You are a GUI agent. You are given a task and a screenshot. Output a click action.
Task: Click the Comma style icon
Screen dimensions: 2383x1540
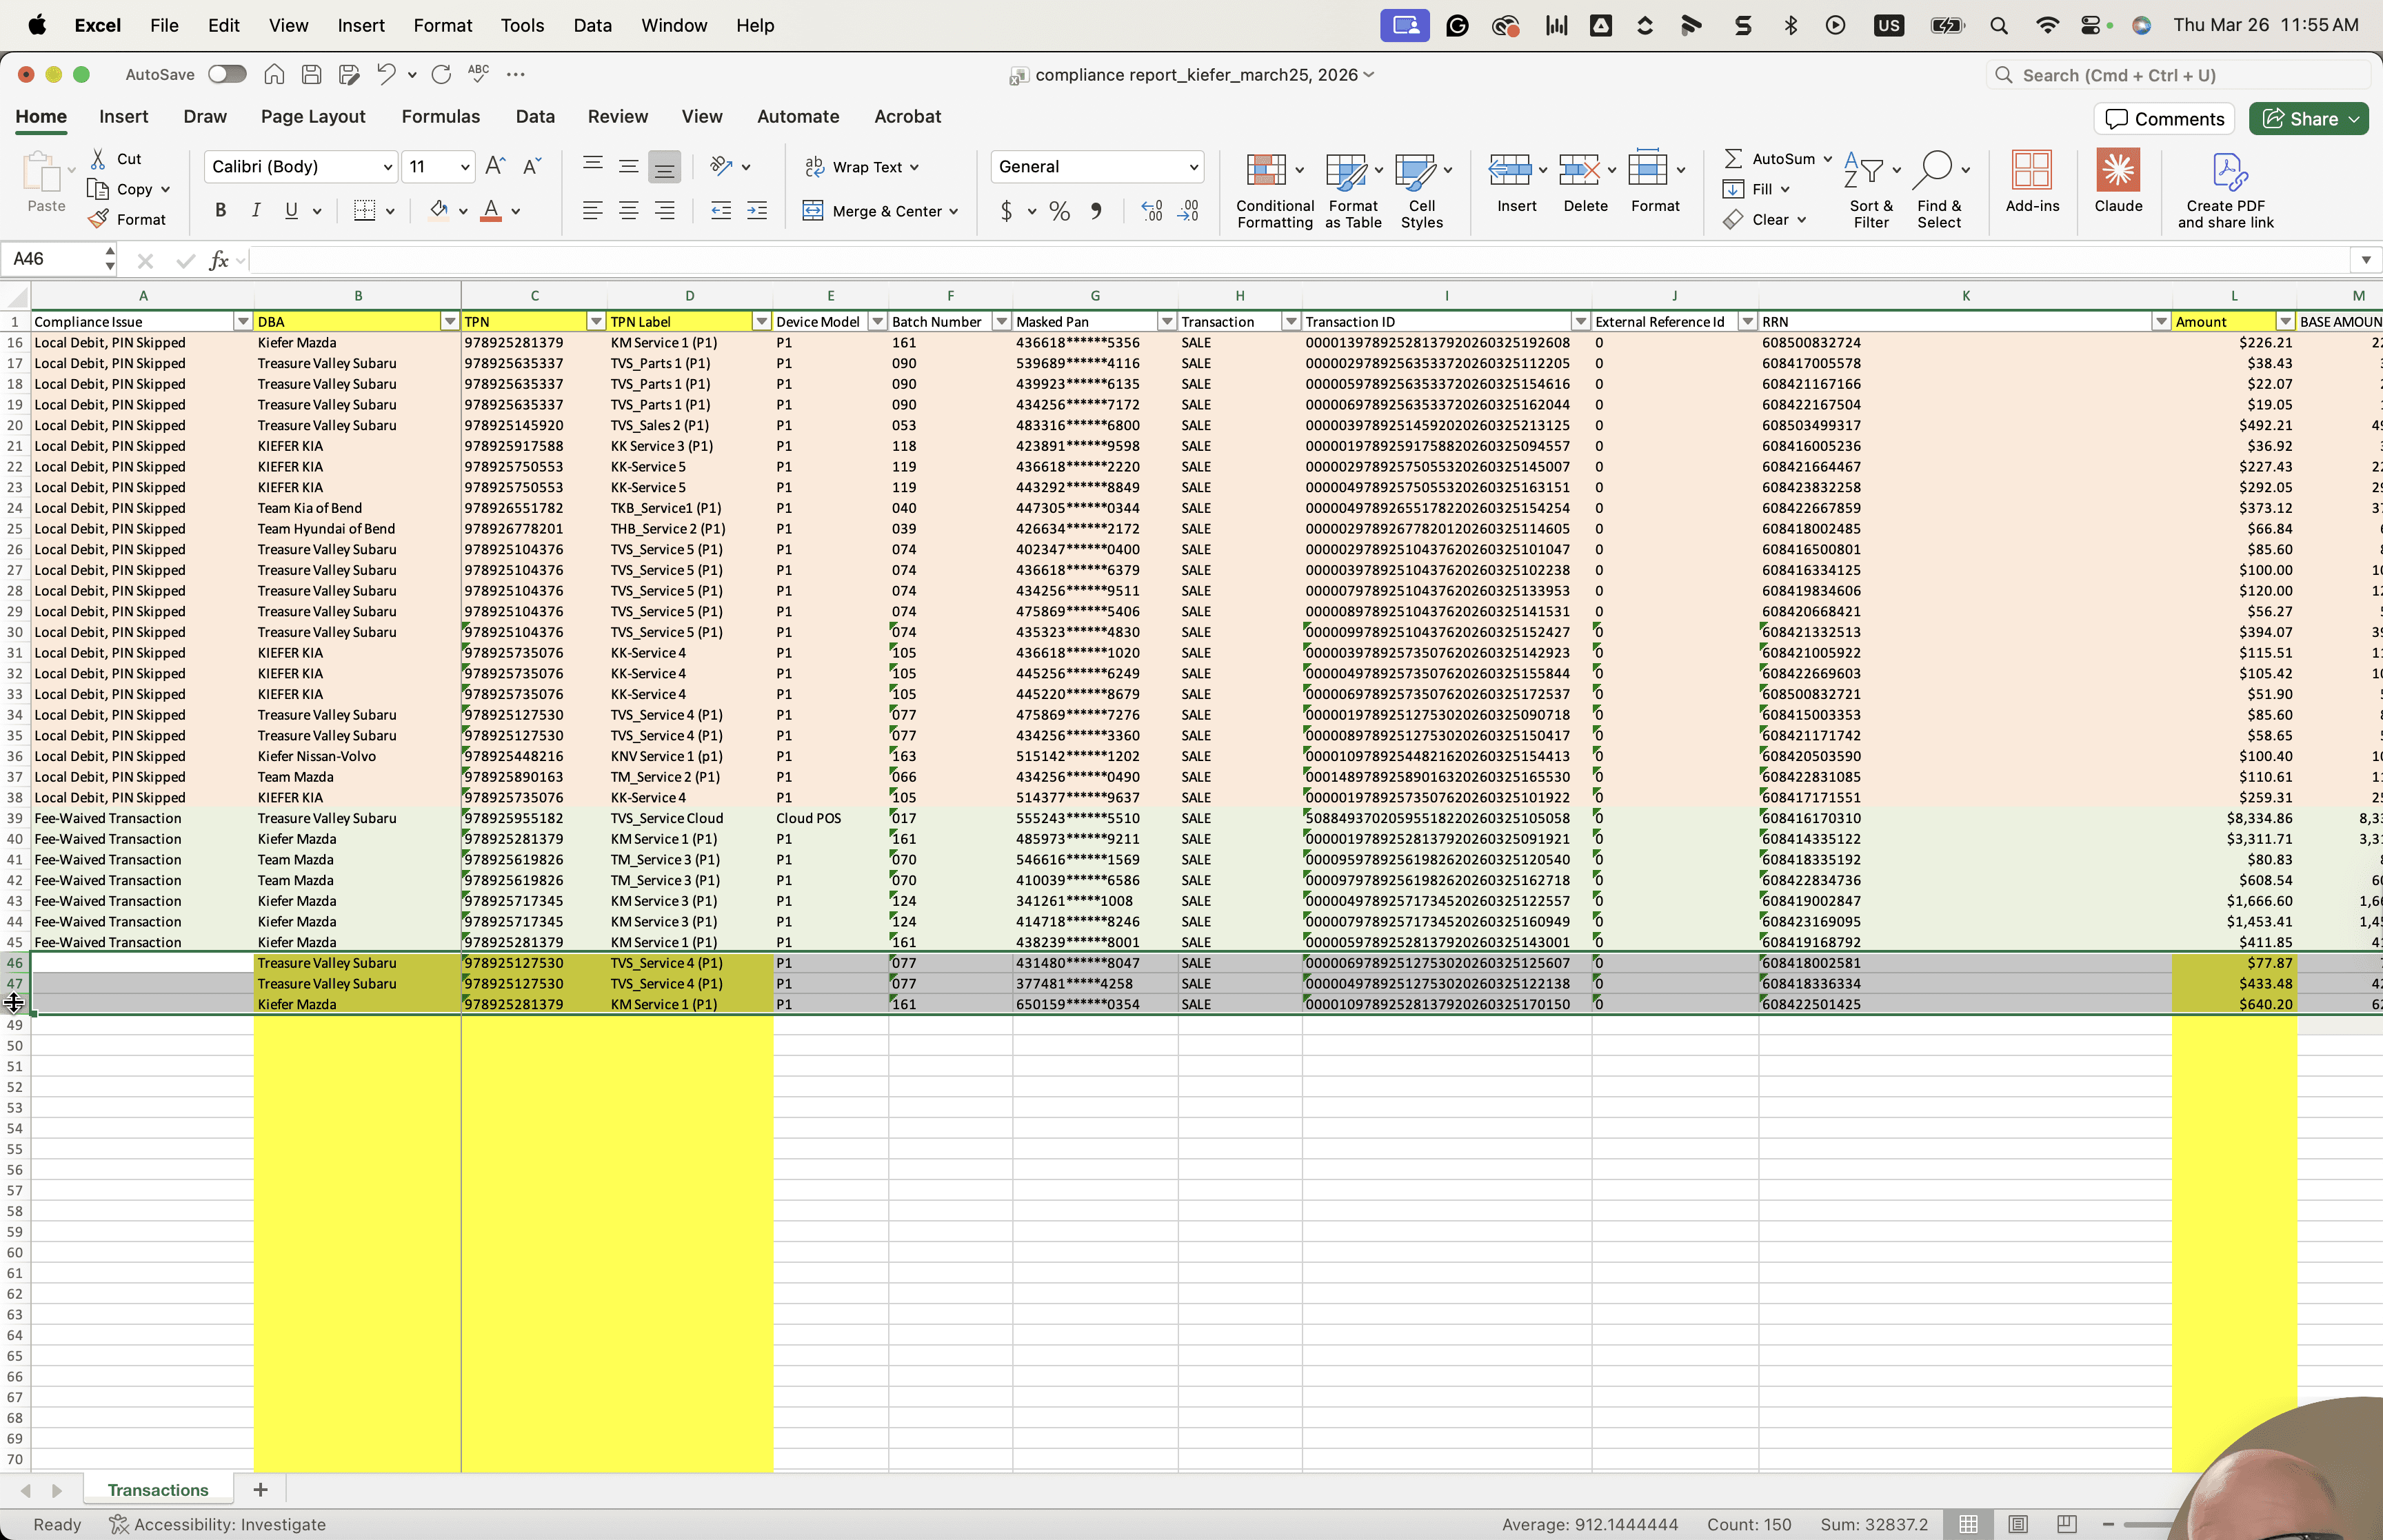(x=1096, y=211)
